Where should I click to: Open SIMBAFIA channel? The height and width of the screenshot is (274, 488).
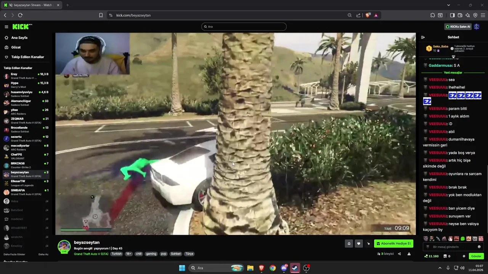pos(26,192)
